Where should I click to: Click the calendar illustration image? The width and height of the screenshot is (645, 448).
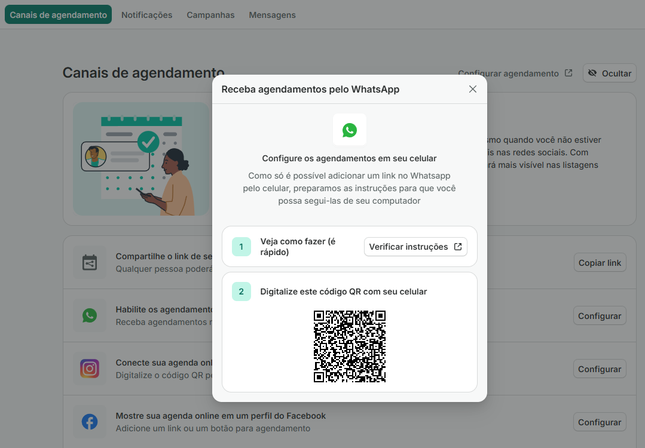[x=141, y=159]
